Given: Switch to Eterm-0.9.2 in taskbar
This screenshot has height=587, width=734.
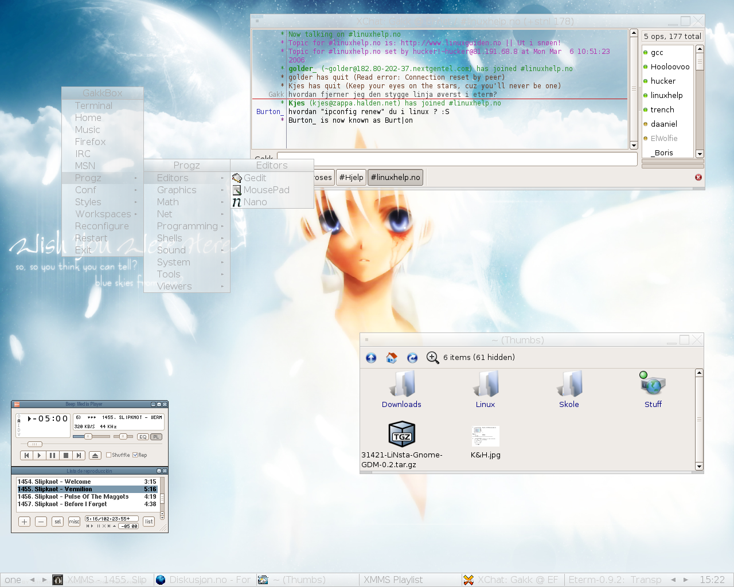Looking at the screenshot, I should pyautogui.click(x=615, y=580).
